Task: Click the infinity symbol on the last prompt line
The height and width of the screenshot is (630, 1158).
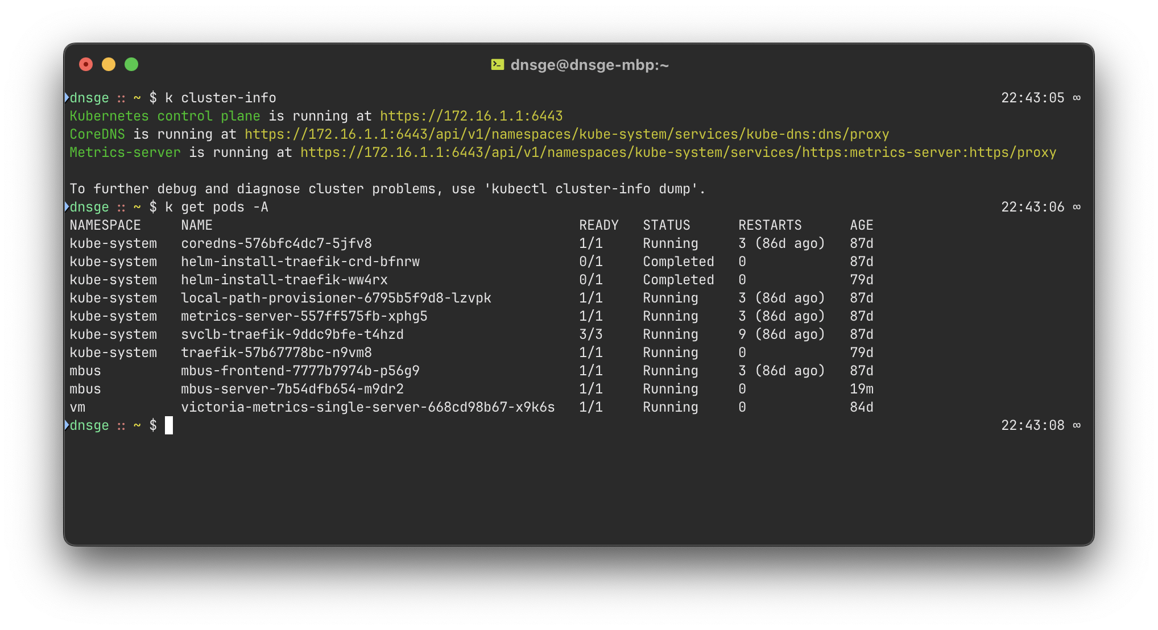Action: point(1077,425)
